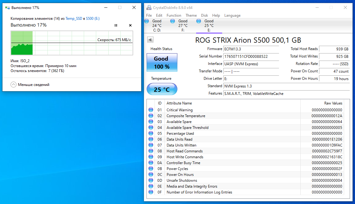Open the Disk menu

click(x=204, y=15)
